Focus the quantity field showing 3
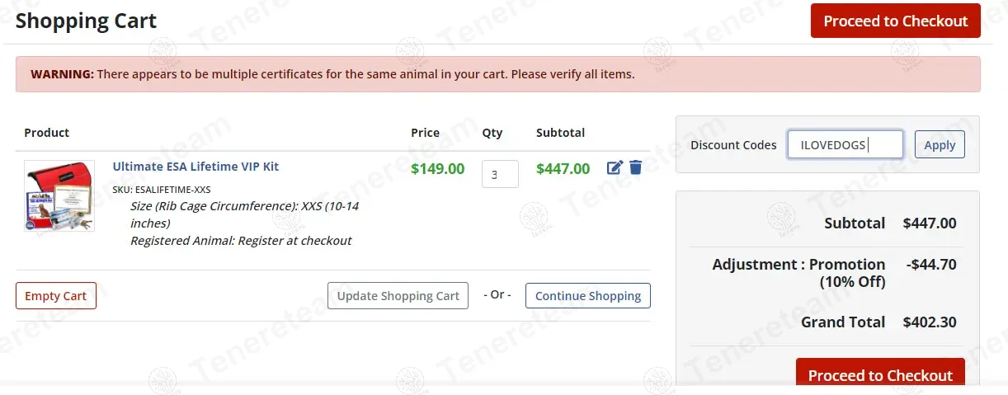 pyautogui.click(x=500, y=174)
